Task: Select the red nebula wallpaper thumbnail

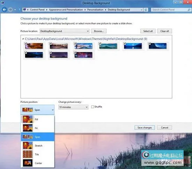Action: pyautogui.click(x=83, y=55)
